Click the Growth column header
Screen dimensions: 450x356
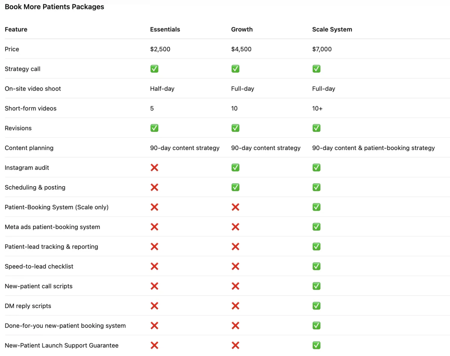click(242, 30)
